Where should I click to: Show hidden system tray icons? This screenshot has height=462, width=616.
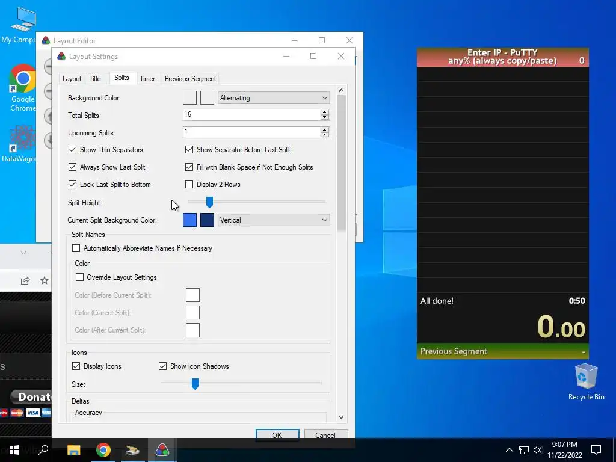point(509,450)
